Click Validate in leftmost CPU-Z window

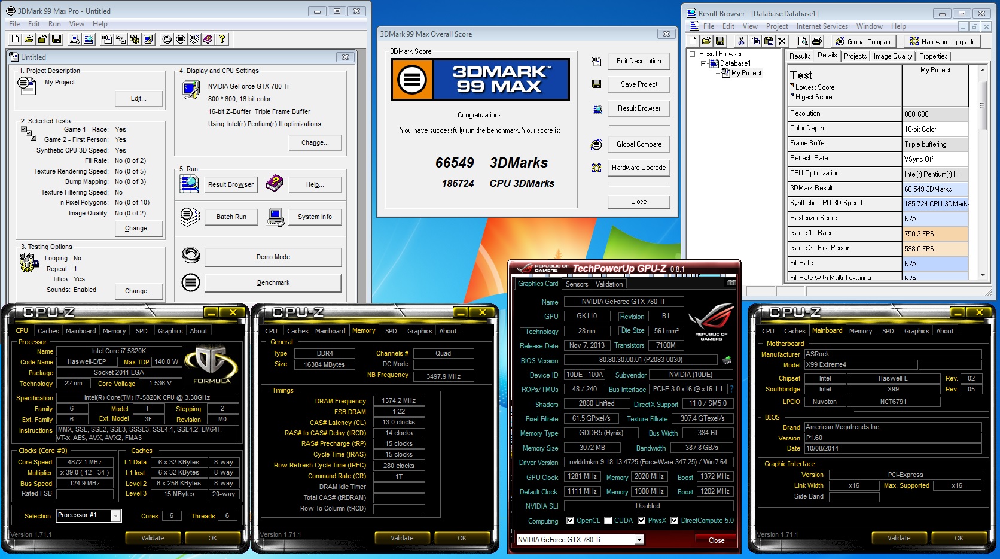pyautogui.click(x=153, y=538)
